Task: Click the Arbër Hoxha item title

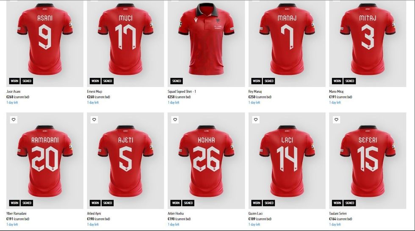Action: click(176, 213)
